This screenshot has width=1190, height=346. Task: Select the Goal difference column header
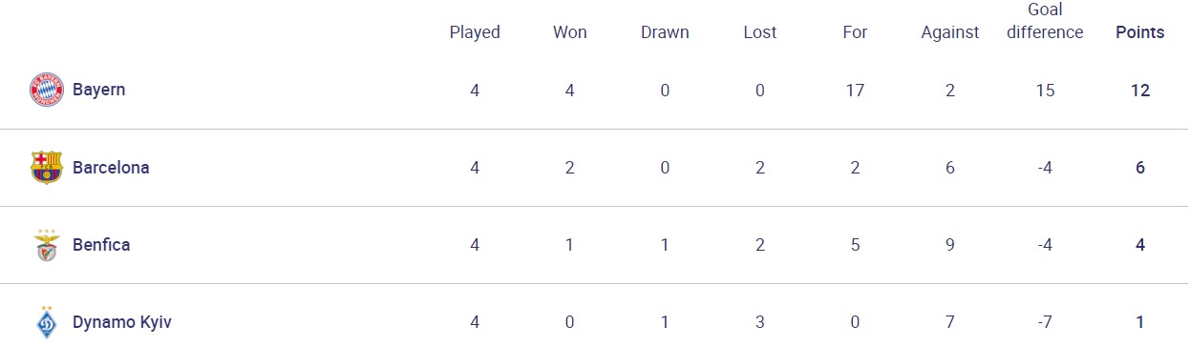pyautogui.click(x=1046, y=21)
